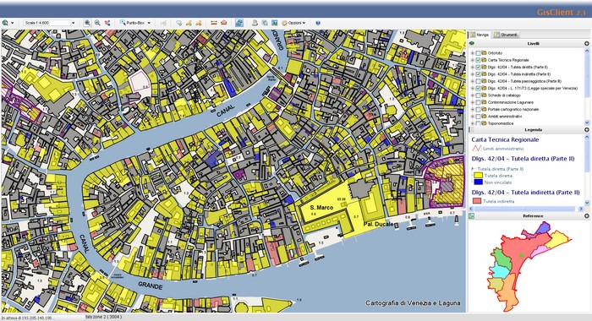The width and height of the screenshot is (592, 321).
Task: Uncheck the Carta Tecnica Regionale layer
Action: (479, 60)
